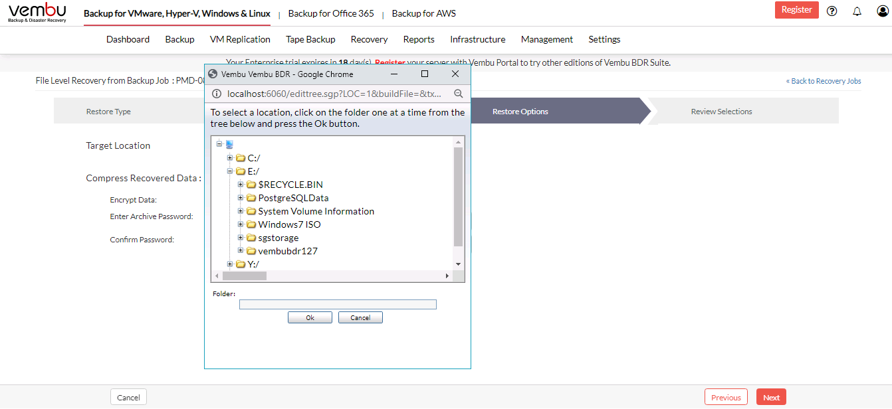This screenshot has width=892, height=409.
Task: Open the Infrastructure menu
Action: 477,39
